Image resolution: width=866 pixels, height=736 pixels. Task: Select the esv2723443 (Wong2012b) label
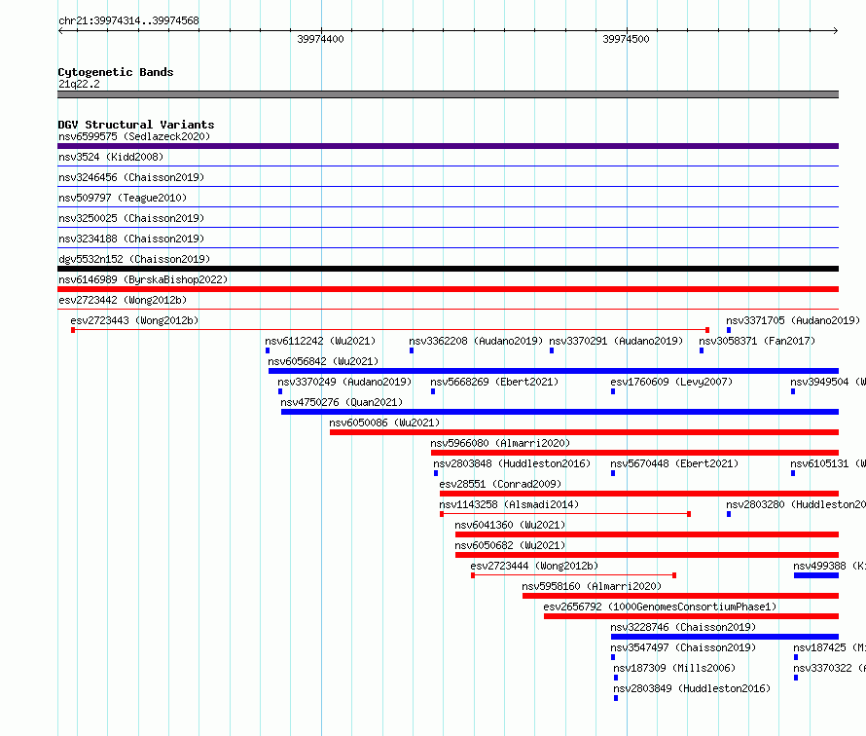(x=134, y=320)
